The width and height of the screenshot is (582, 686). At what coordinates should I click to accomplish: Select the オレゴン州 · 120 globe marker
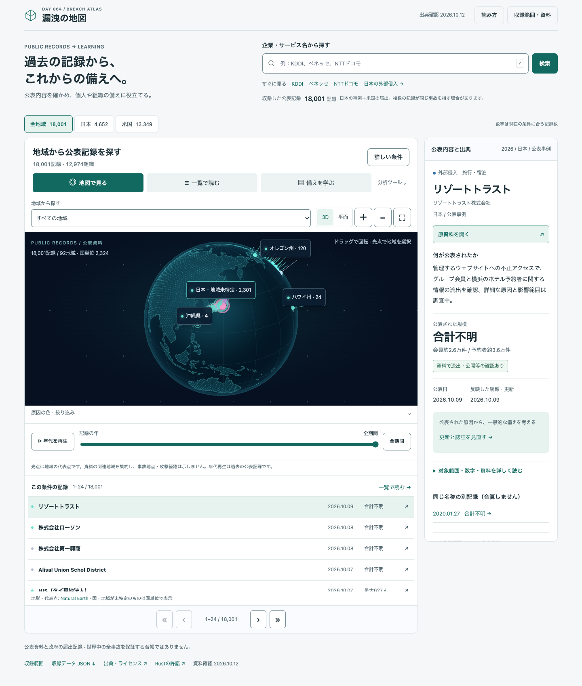(x=286, y=248)
